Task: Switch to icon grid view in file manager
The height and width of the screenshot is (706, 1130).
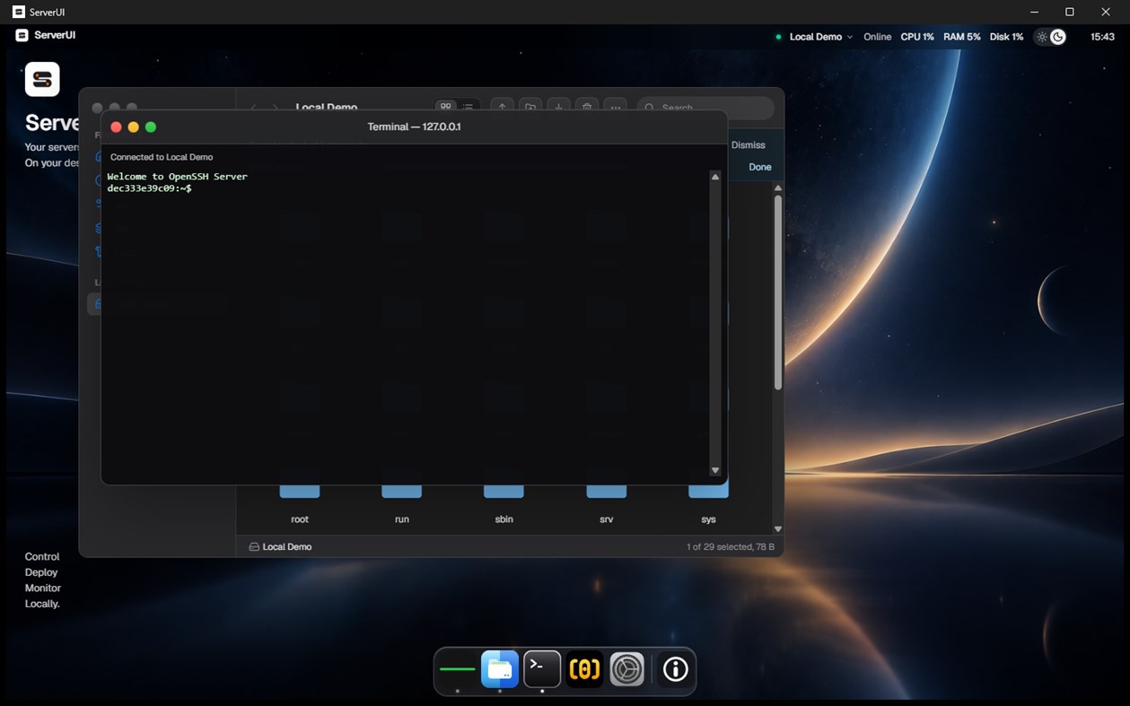Action: click(445, 107)
